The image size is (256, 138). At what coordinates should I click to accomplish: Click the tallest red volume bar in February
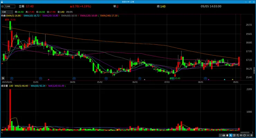point(10,110)
